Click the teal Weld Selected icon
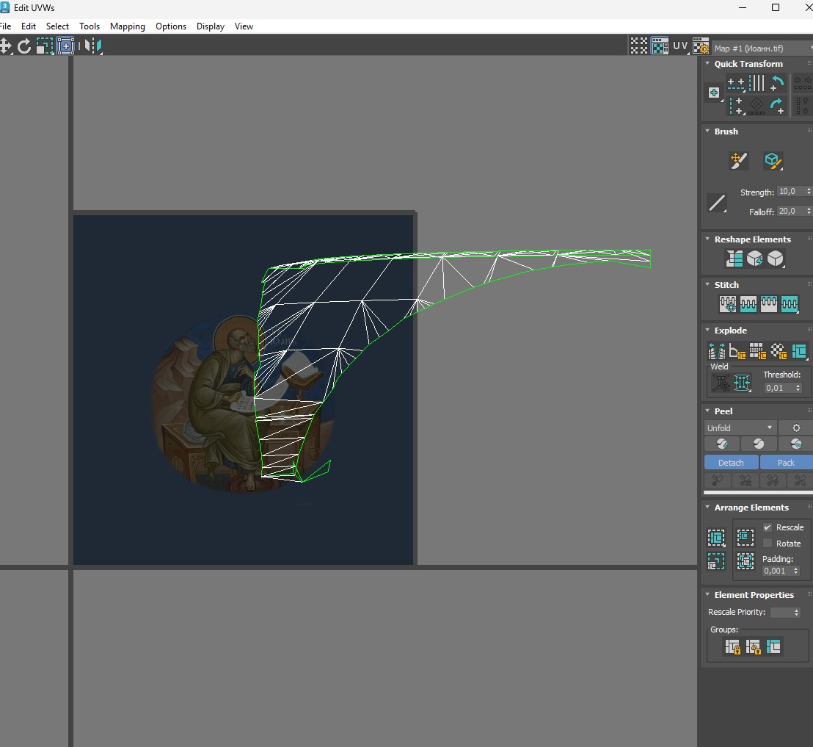The image size is (813, 747). click(742, 383)
